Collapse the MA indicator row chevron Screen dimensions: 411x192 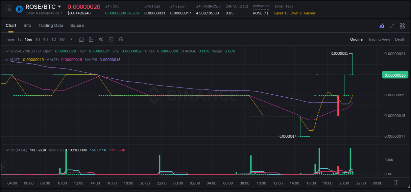point(7,60)
